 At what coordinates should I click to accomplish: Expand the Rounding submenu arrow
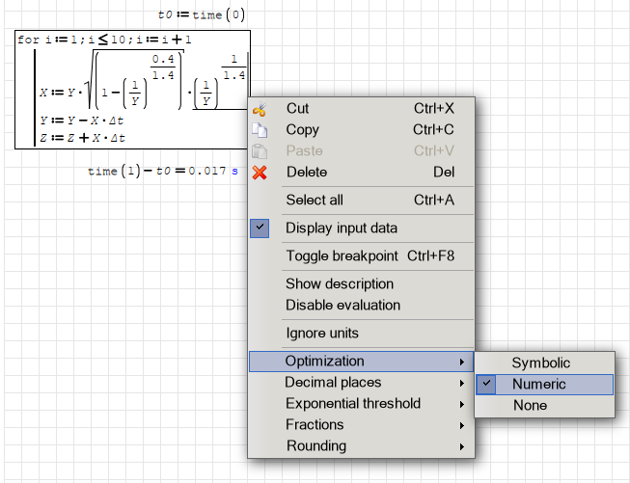[x=462, y=446]
